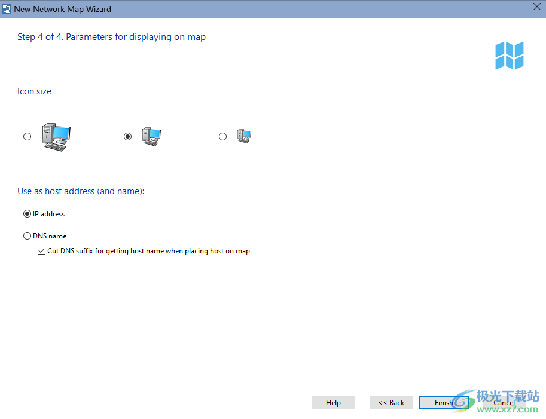Click the New Network Map Wizard title text
The image size is (546, 419).
(63, 9)
